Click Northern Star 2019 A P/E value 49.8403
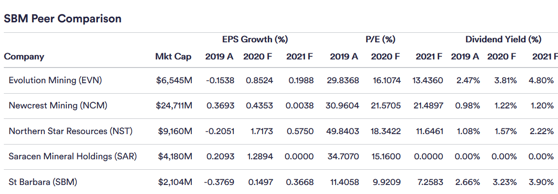 tap(344, 131)
